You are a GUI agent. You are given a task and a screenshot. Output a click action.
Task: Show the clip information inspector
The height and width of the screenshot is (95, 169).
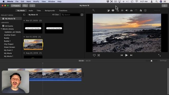145,10
